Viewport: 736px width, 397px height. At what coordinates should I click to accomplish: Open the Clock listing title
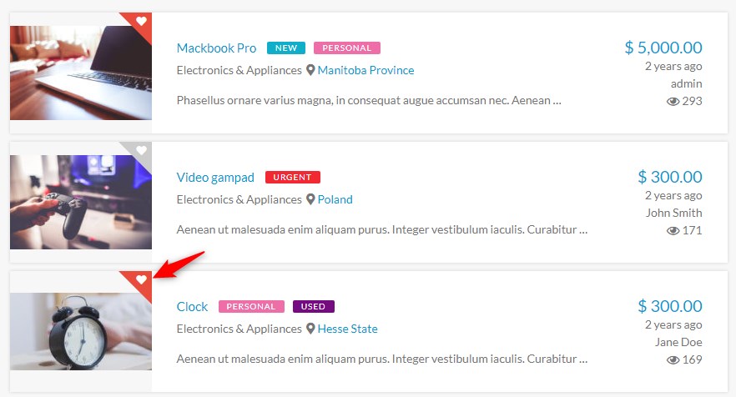[x=192, y=306]
